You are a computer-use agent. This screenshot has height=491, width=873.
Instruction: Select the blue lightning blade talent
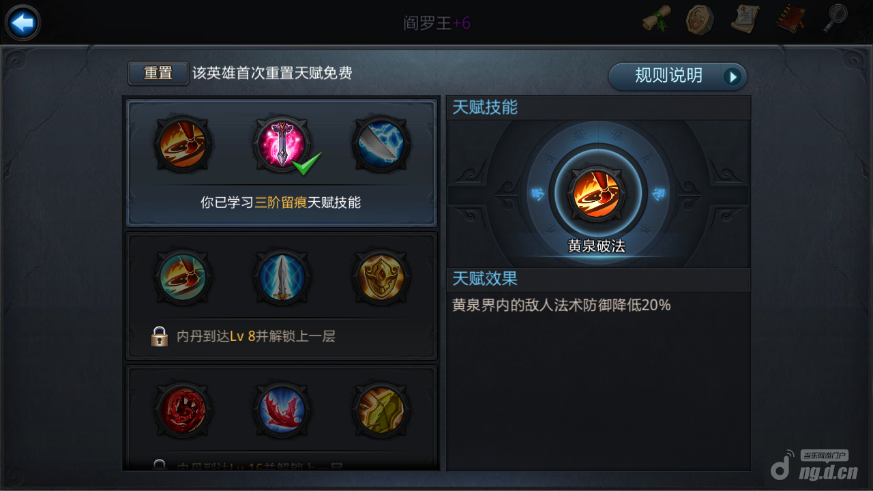(381, 145)
